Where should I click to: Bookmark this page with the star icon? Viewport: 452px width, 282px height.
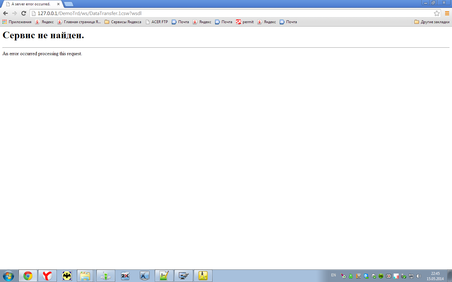click(x=437, y=13)
